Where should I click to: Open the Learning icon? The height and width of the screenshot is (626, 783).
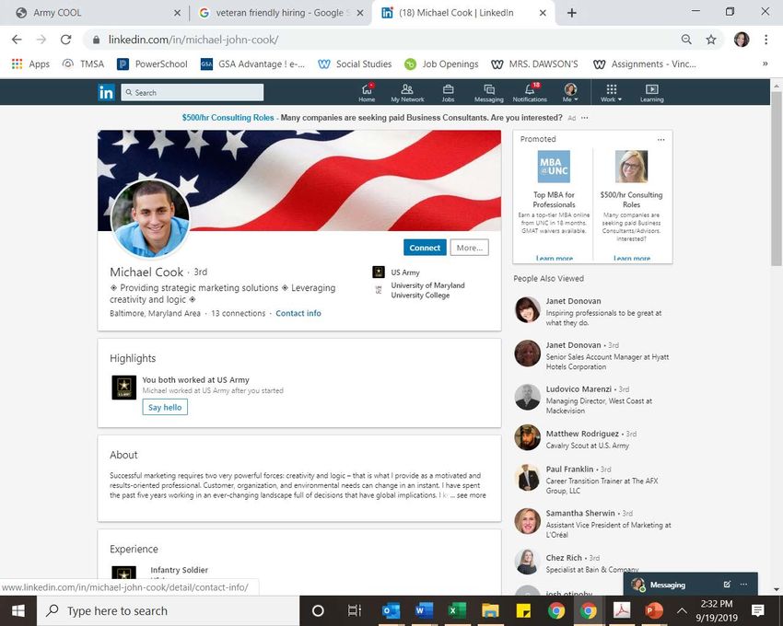click(x=651, y=93)
